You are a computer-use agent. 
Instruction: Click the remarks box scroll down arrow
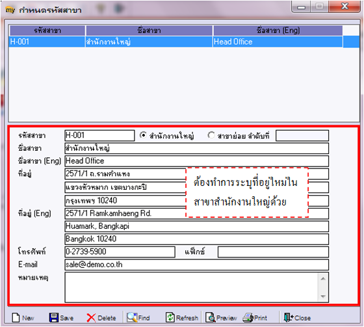[x=323, y=296]
